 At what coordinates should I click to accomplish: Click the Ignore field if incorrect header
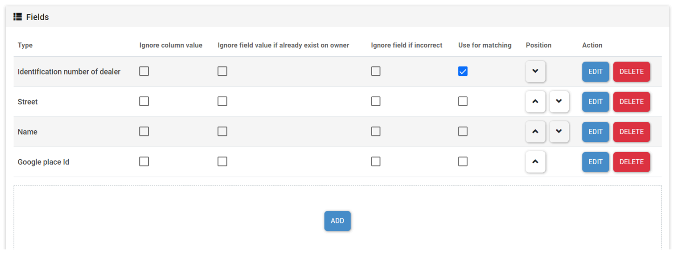pyautogui.click(x=407, y=45)
